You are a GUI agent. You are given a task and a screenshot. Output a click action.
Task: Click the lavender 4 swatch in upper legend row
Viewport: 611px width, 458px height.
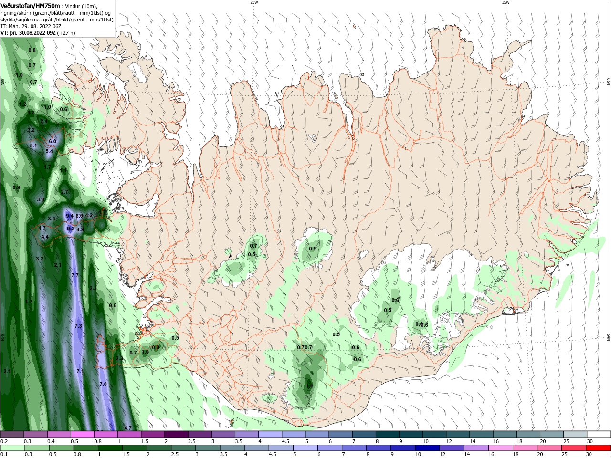click(270, 435)
